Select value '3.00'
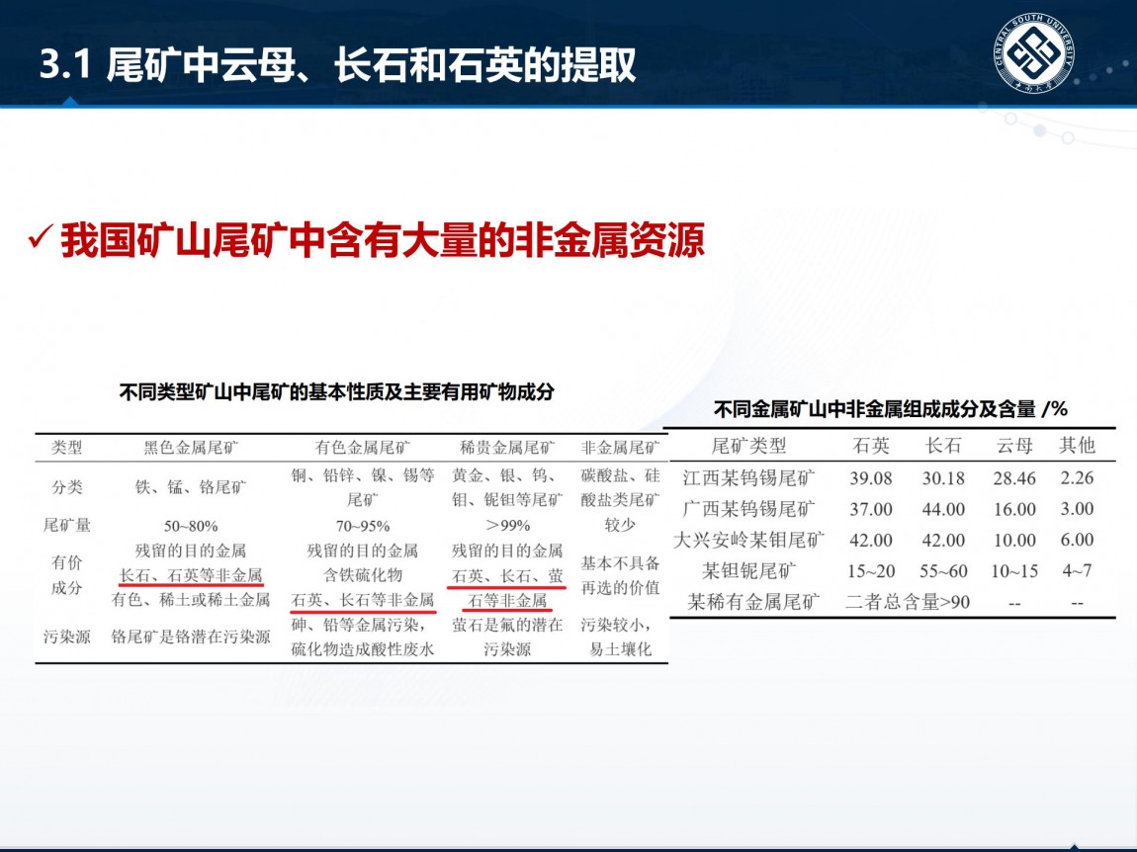Viewport: 1137px width, 852px height. [x=1077, y=509]
